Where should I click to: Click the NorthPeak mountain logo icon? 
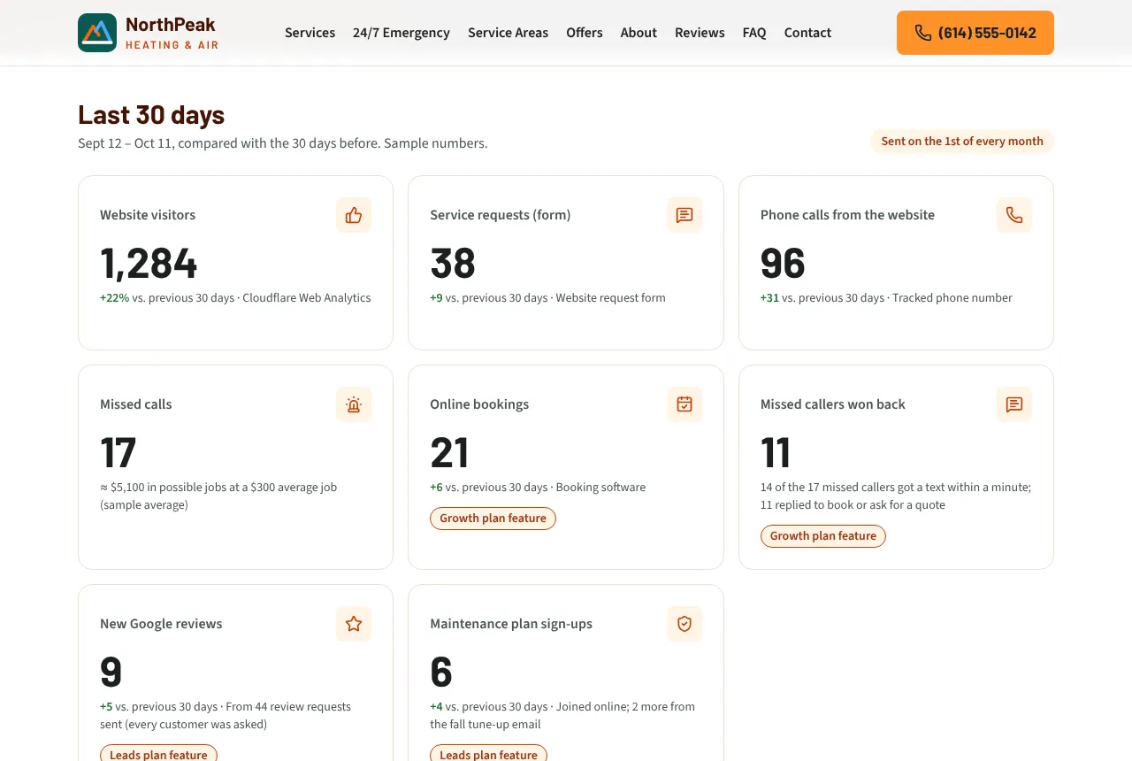pyautogui.click(x=97, y=33)
